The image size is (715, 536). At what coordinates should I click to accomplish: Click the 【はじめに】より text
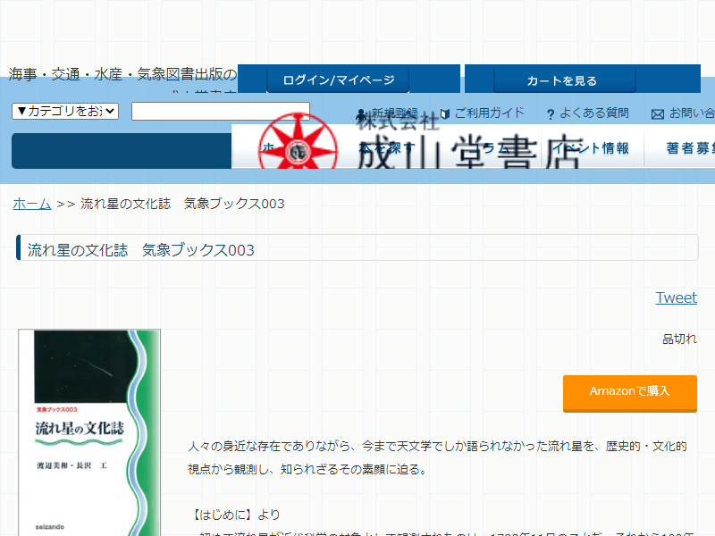[234, 515]
